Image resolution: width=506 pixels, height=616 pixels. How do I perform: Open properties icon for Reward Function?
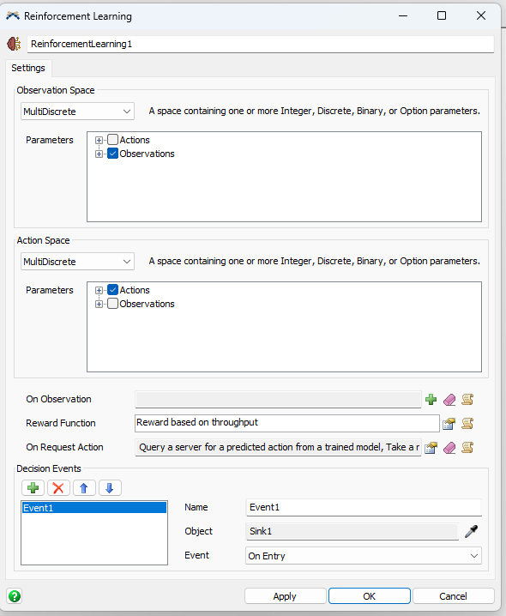[x=449, y=424]
